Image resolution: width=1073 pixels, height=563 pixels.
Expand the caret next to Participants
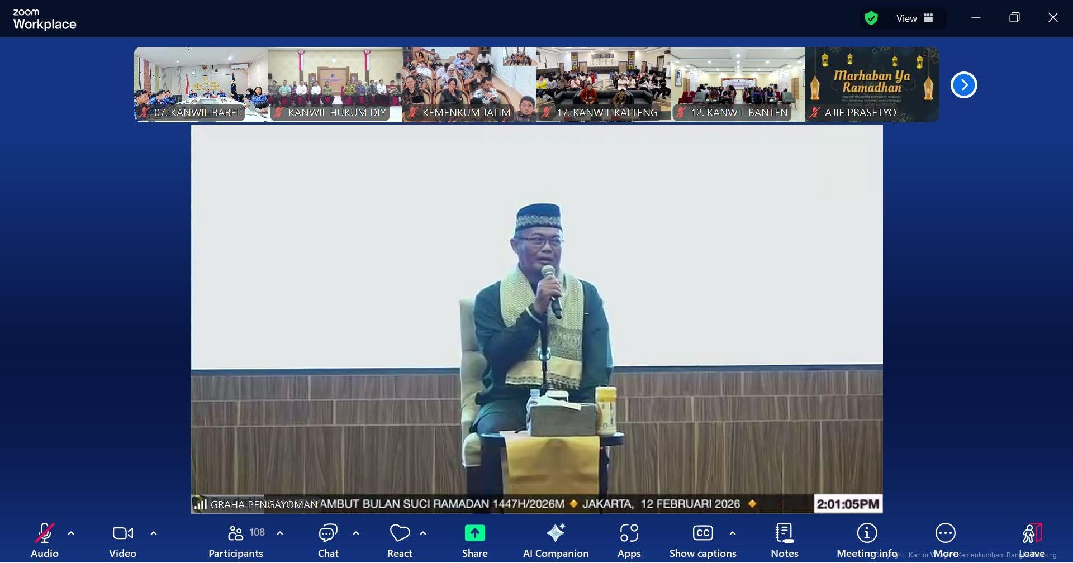280,533
